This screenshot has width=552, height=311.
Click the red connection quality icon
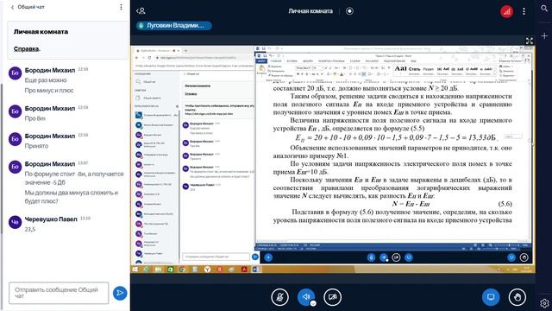[506, 11]
